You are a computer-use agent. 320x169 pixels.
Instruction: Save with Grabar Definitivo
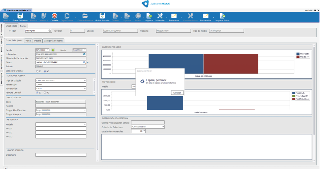click(x=20, y=16)
